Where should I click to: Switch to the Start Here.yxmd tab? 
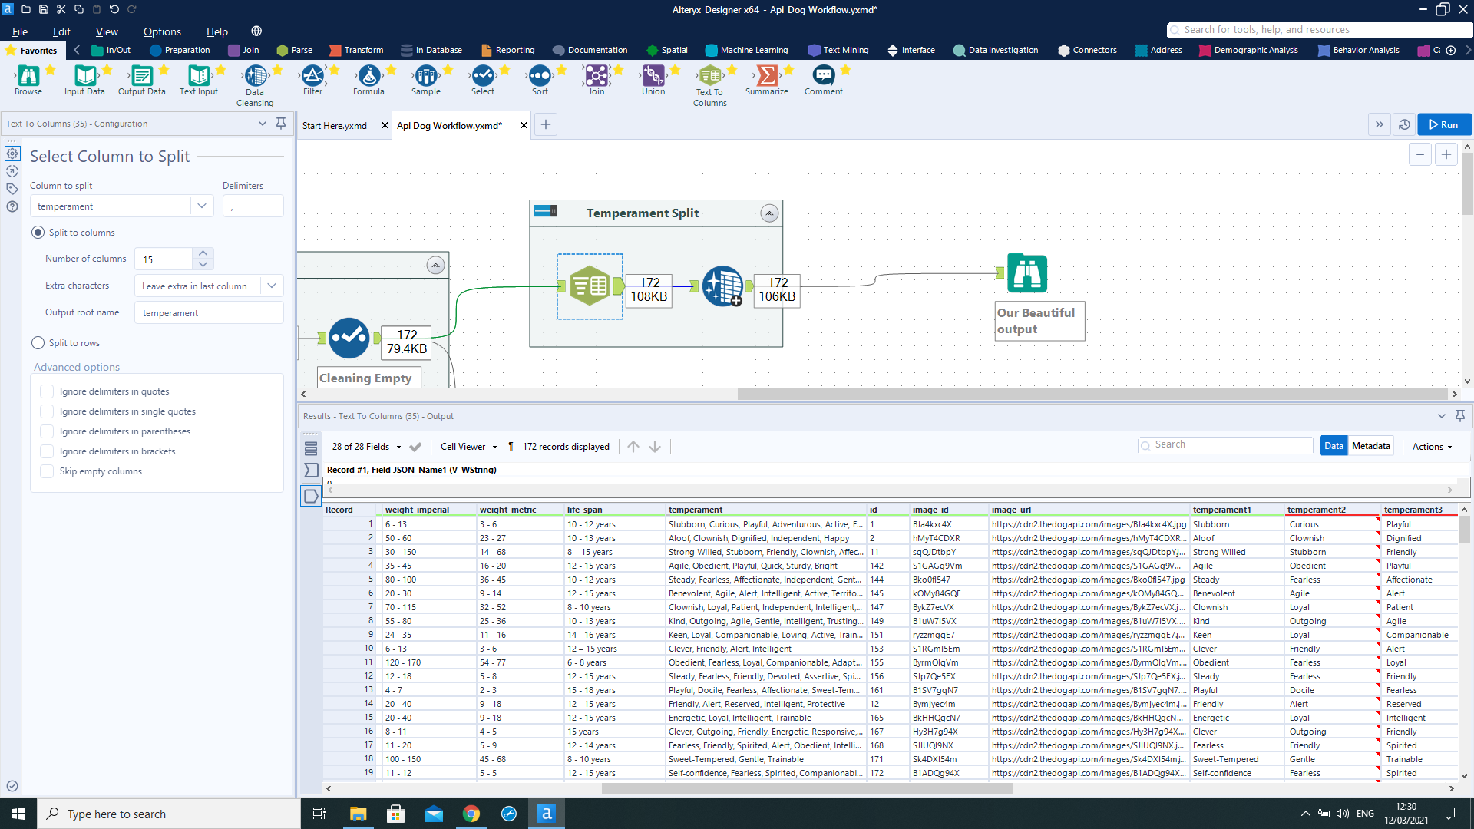pyautogui.click(x=335, y=125)
